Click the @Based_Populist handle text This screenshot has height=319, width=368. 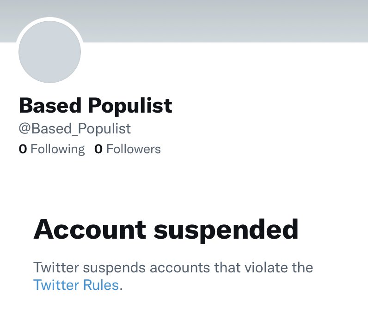(x=75, y=128)
